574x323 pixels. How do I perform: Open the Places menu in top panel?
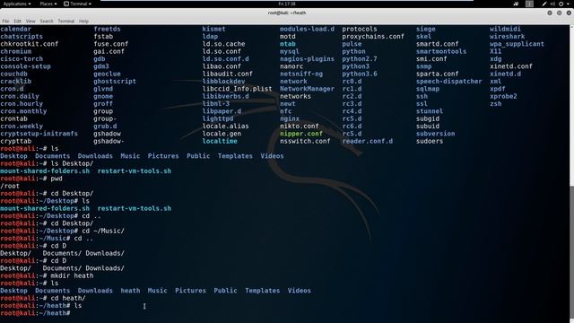[x=48, y=4]
